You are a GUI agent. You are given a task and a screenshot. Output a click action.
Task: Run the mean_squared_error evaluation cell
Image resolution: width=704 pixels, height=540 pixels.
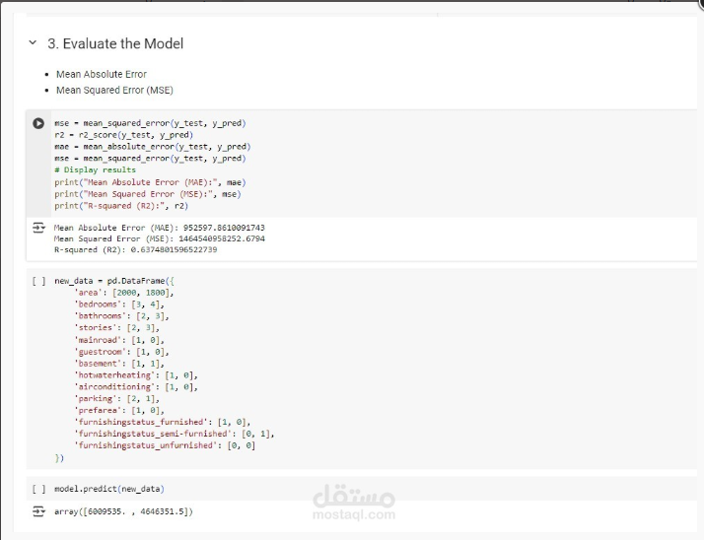pos(38,123)
